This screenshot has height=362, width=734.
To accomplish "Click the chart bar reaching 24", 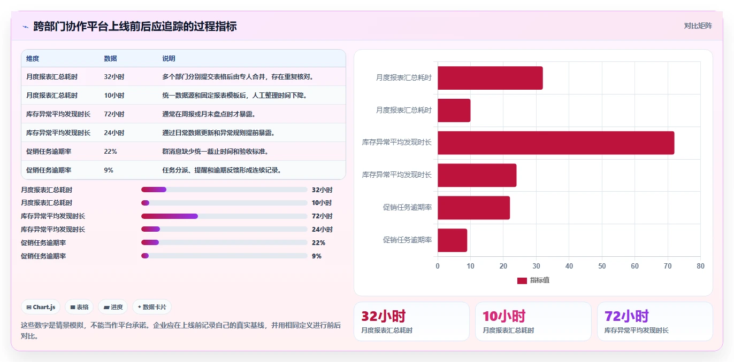I will [477, 175].
